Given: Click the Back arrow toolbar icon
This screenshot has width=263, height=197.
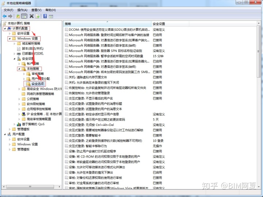Looking at the screenshot, I should 4,16.
